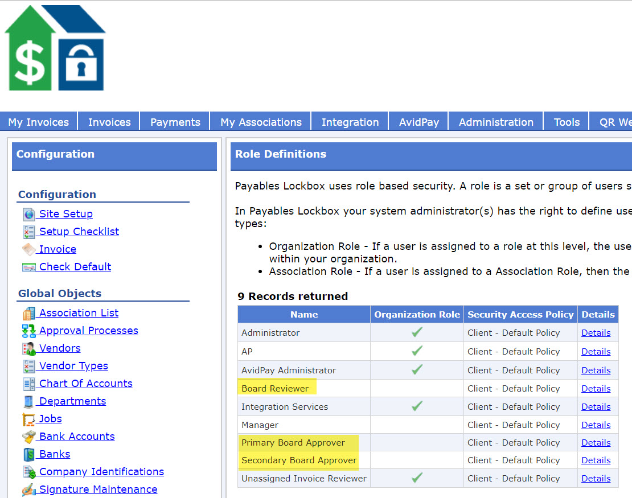Click the Vendors person icon
Viewport: 632px width, 498px height.
(x=29, y=348)
